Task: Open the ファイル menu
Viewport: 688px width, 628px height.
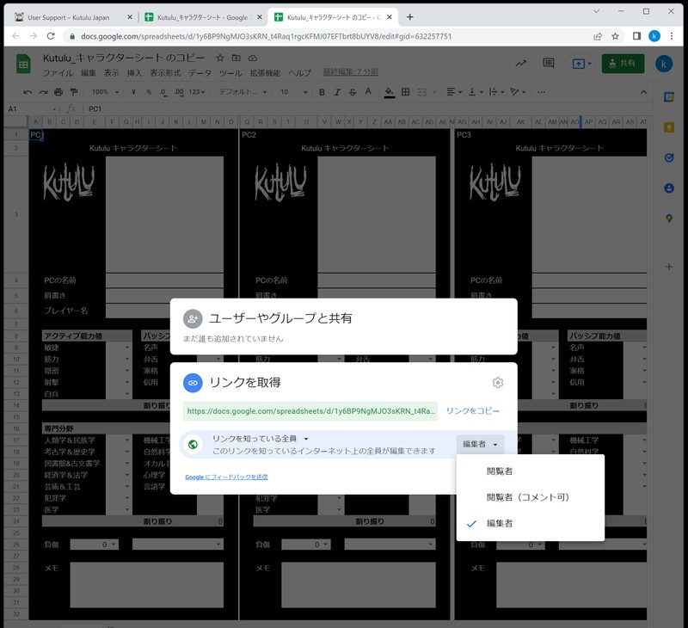Action: coord(58,73)
